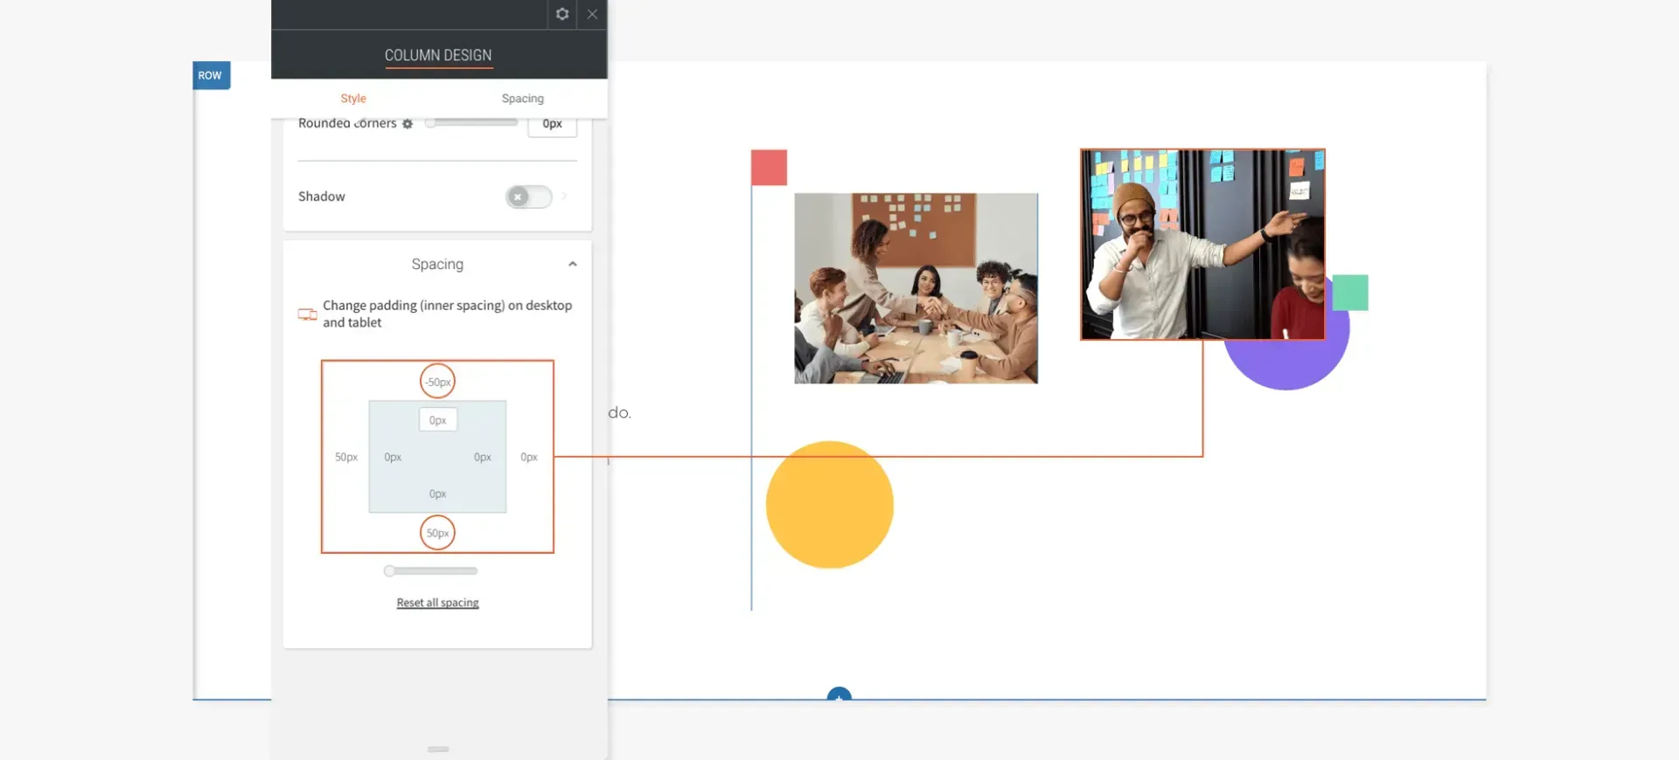The height and width of the screenshot is (760, 1679).
Task: Adjust the Rounded corners slider
Action: (471, 123)
